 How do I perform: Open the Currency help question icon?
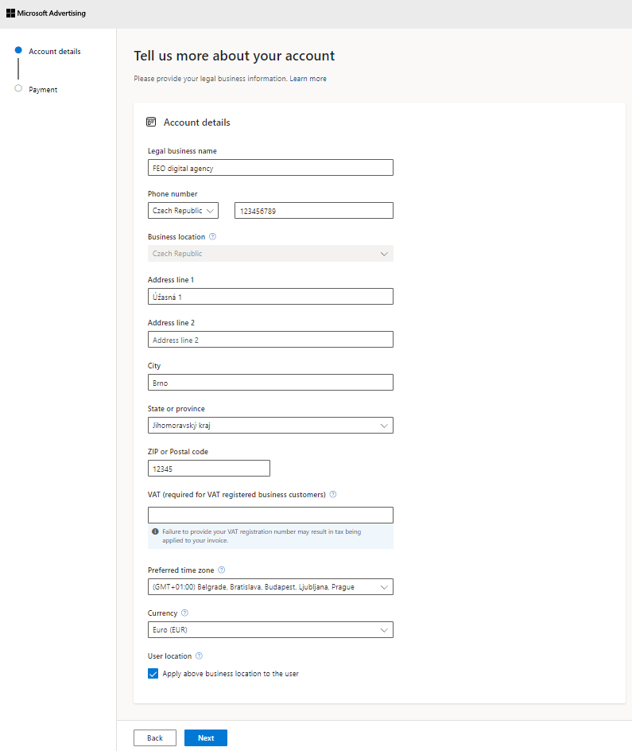tap(184, 613)
